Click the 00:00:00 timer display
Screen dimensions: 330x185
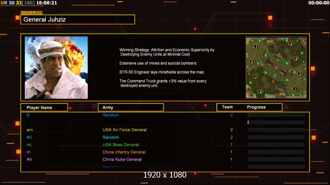[x=319, y=3]
